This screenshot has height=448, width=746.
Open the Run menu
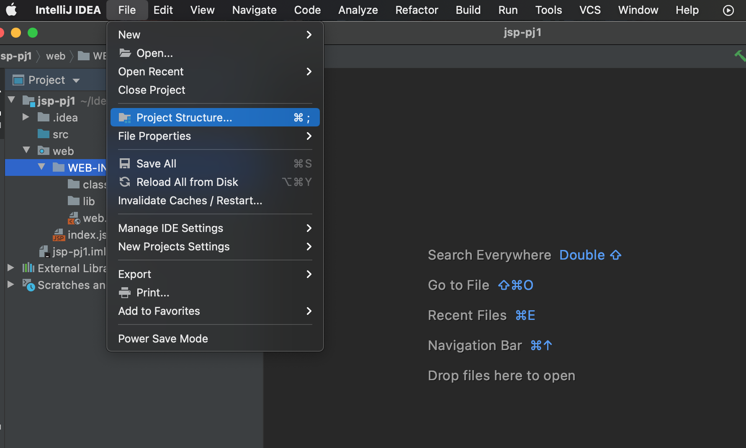point(508,10)
